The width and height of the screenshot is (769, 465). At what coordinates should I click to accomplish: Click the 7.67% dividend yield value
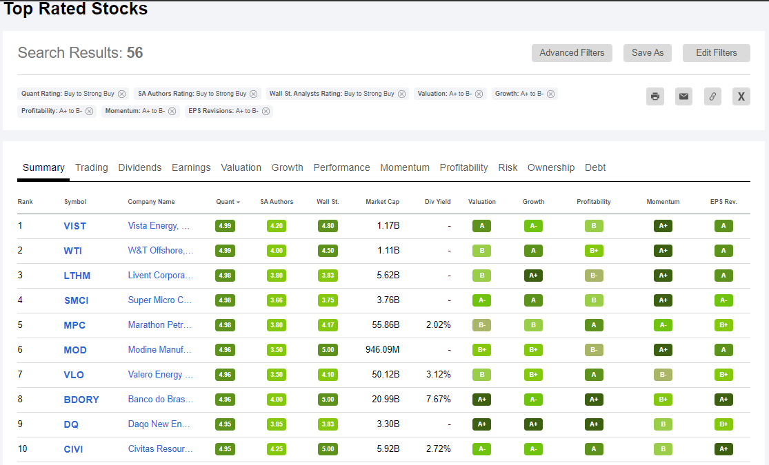pyautogui.click(x=438, y=400)
